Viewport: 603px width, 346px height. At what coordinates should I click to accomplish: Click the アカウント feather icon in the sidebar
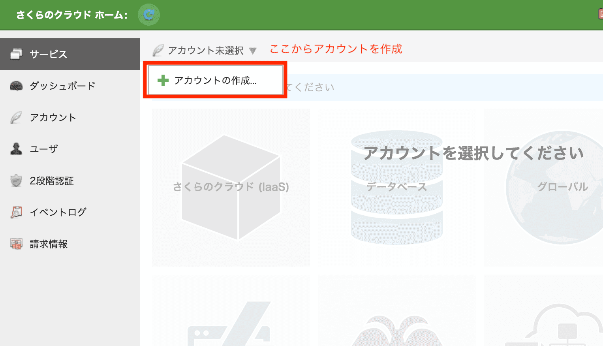16,117
